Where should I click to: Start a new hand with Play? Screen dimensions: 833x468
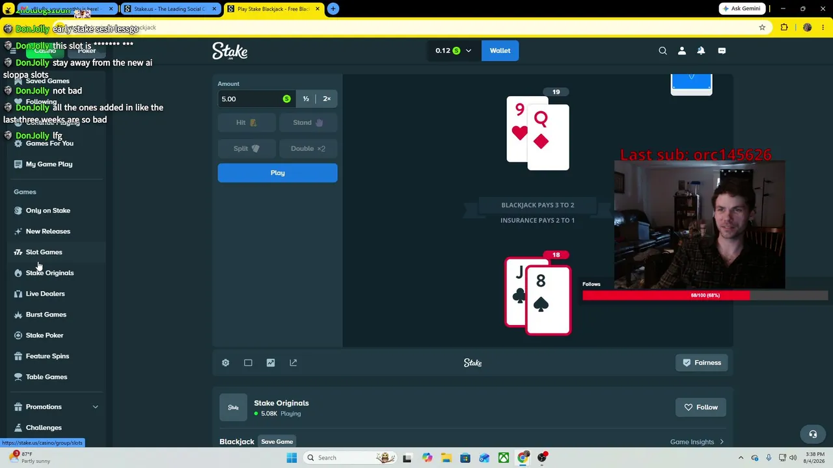(277, 173)
